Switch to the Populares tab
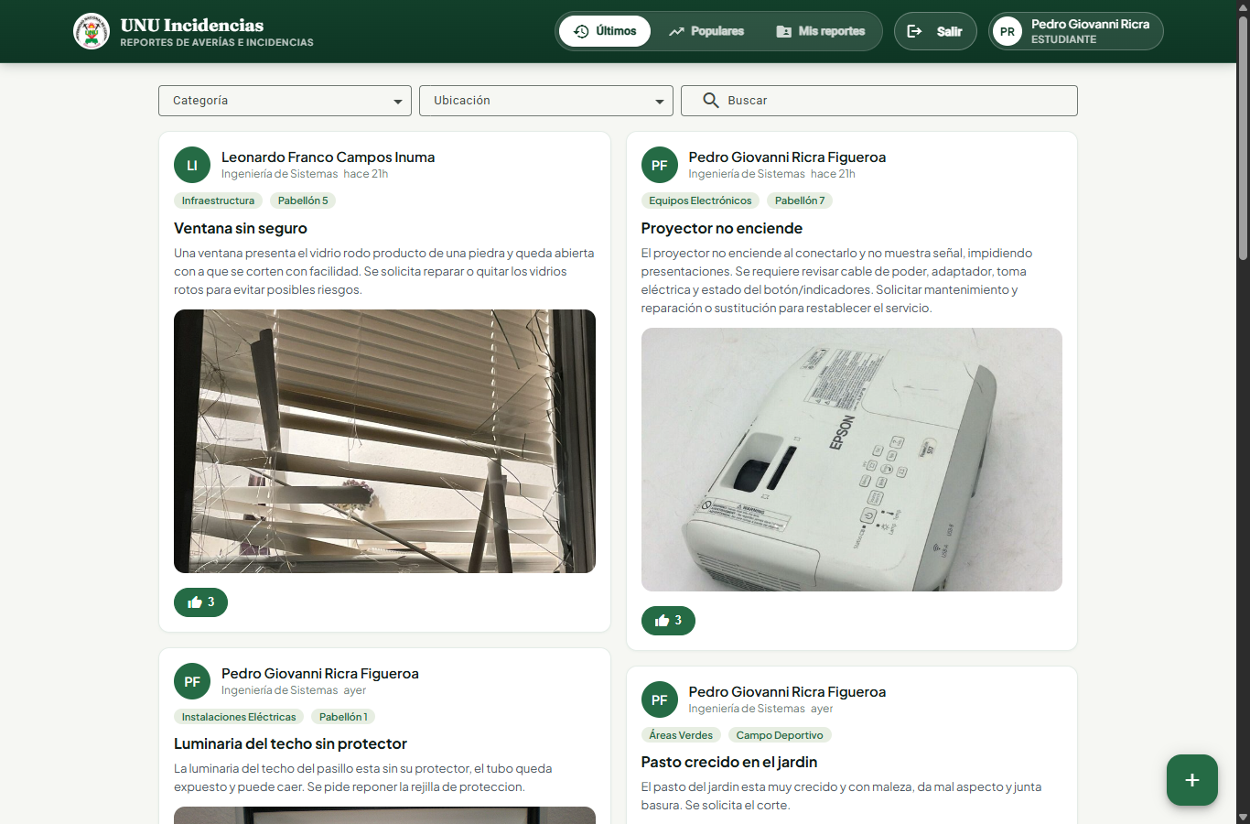This screenshot has height=824, width=1250. coord(706,31)
